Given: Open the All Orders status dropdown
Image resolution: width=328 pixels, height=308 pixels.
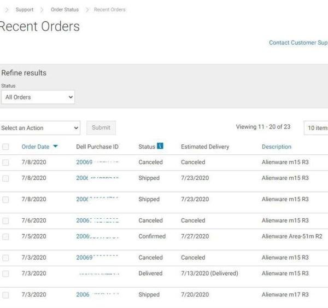Looking at the screenshot, I should click(38, 97).
